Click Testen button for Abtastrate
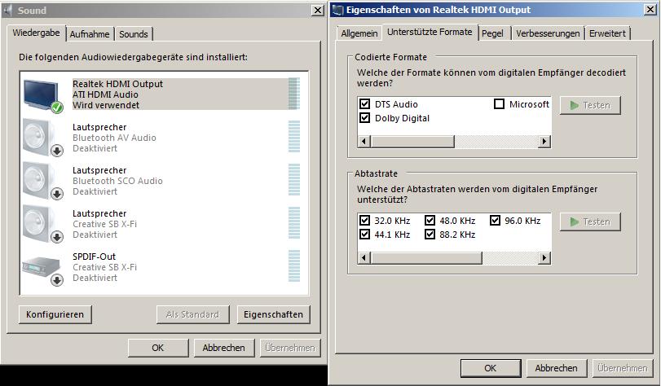Image resolution: width=661 pixels, height=386 pixels. pos(590,222)
